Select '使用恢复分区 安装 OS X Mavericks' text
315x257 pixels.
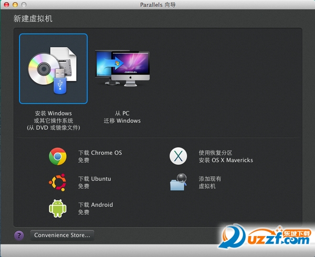pos(225,156)
